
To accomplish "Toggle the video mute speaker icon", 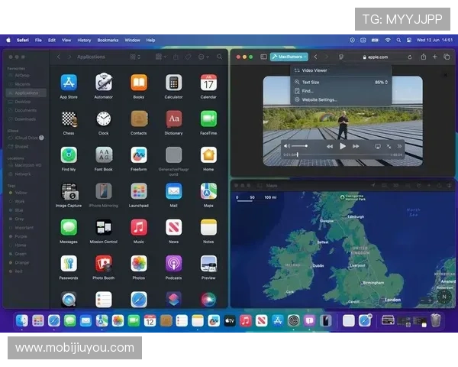I will pyautogui.click(x=286, y=145).
